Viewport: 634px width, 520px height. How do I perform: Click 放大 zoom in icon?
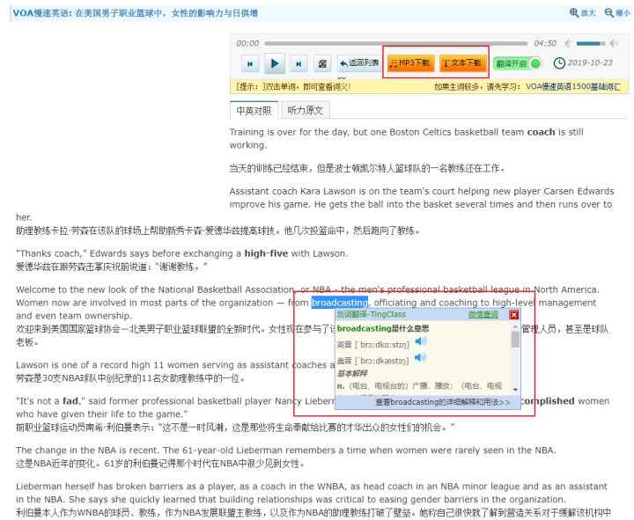coord(582,13)
